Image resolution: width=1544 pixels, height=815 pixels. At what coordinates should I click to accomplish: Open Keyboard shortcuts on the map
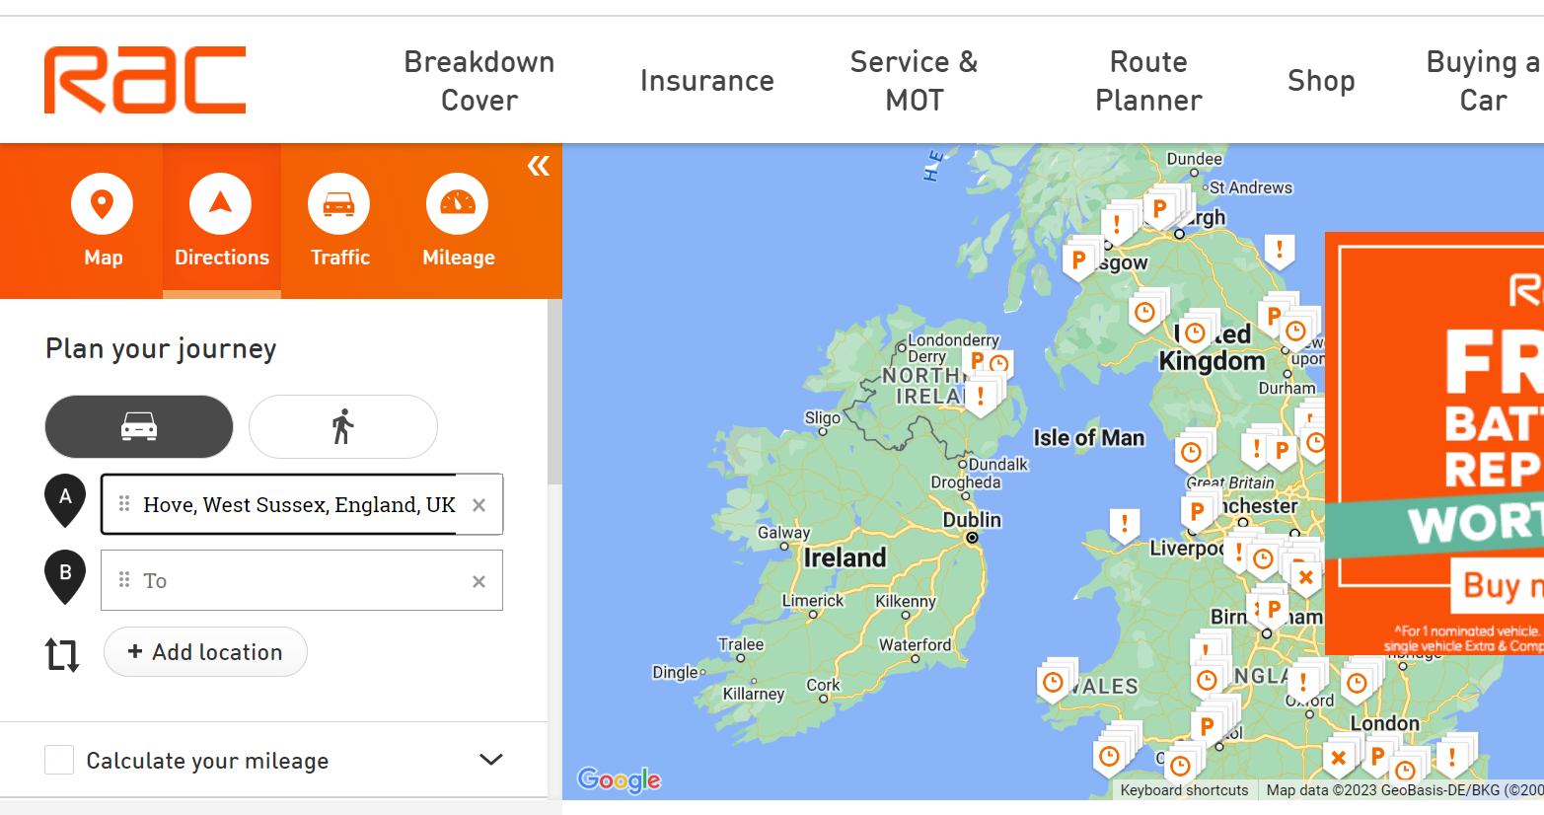(1184, 790)
